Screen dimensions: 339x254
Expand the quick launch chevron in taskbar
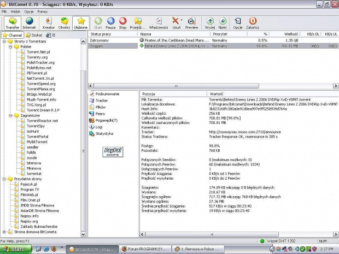[x=62, y=247]
